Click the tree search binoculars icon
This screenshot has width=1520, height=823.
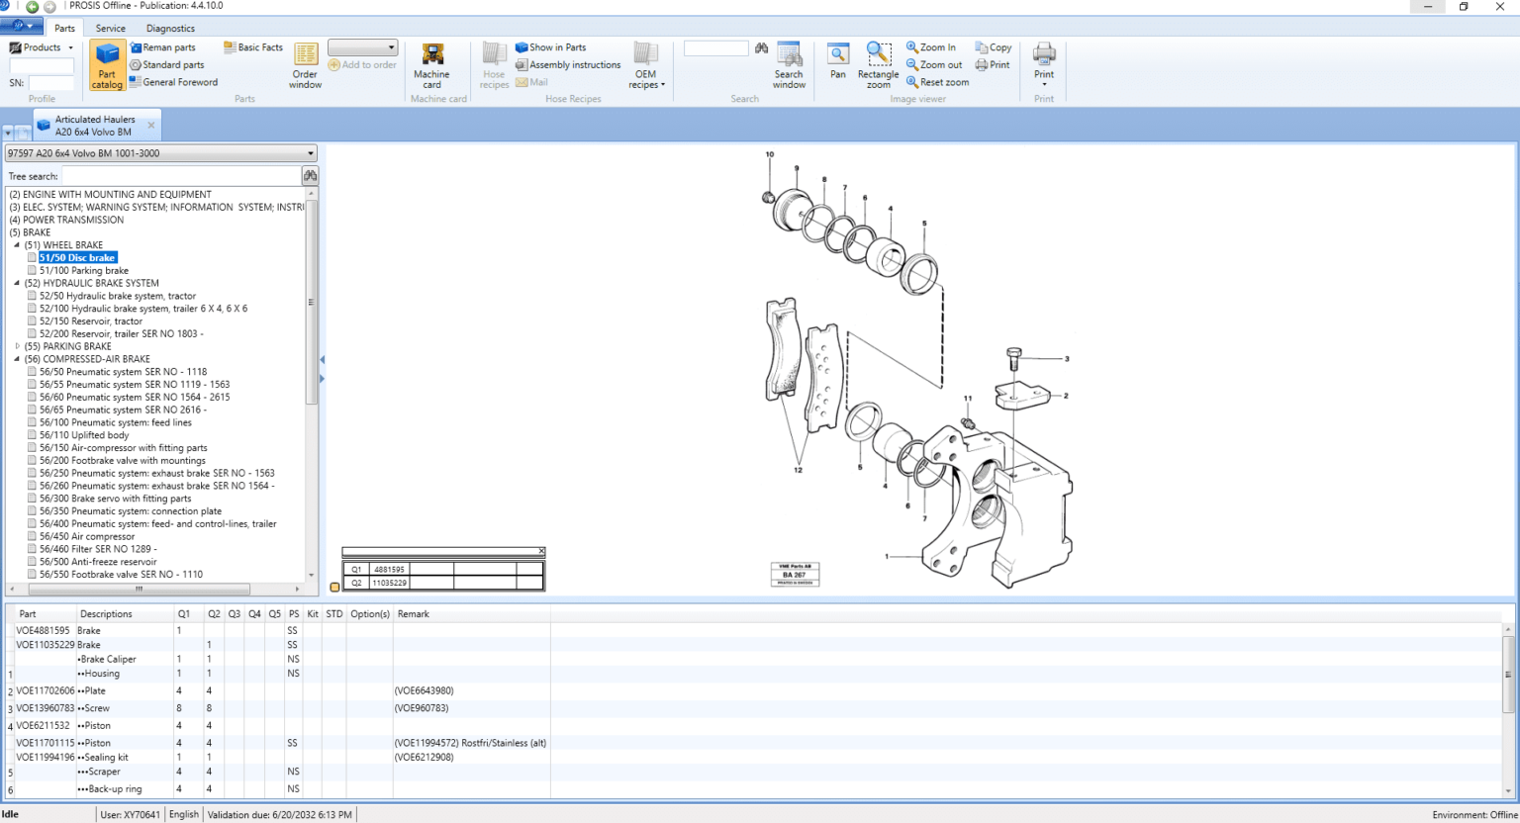(x=310, y=176)
